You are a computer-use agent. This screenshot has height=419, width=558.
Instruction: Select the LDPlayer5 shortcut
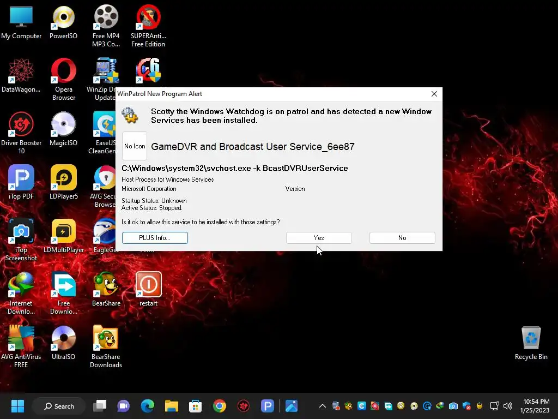tap(64, 182)
